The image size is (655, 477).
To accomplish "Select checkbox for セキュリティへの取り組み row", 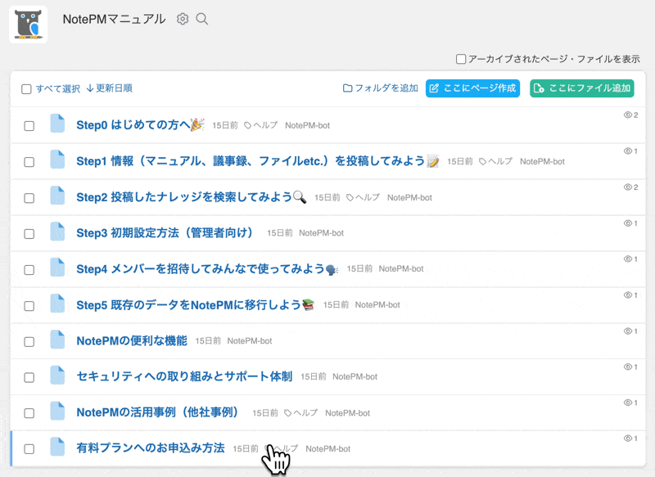I will pos(29,378).
